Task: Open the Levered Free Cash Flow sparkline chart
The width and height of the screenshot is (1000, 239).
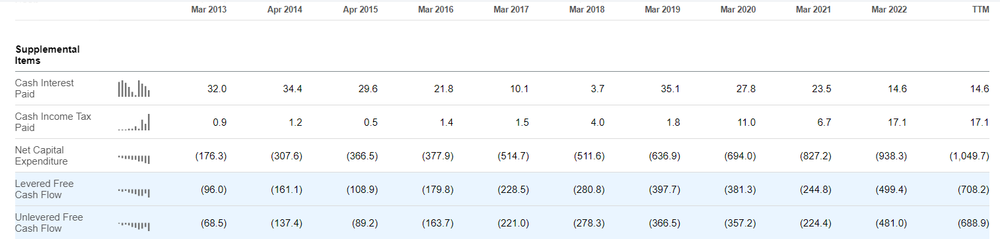Action: tap(134, 192)
